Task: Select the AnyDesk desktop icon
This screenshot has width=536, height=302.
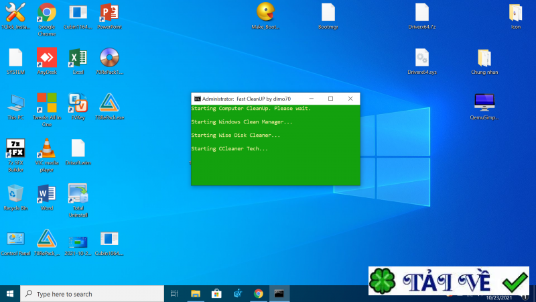Action: (x=47, y=57)
